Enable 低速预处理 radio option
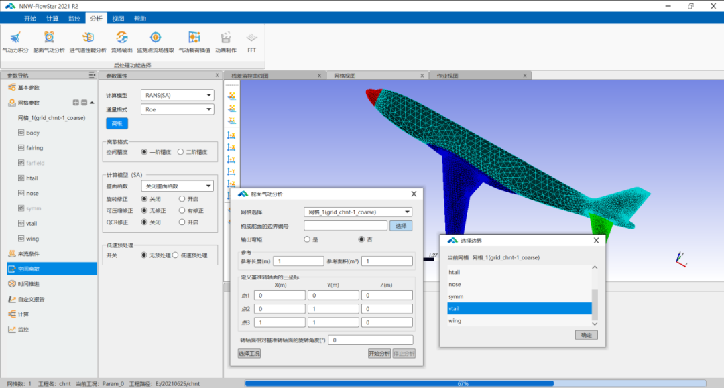Image resolution: width=724 pixels, height=388 pixels. (x=176, y=255)
